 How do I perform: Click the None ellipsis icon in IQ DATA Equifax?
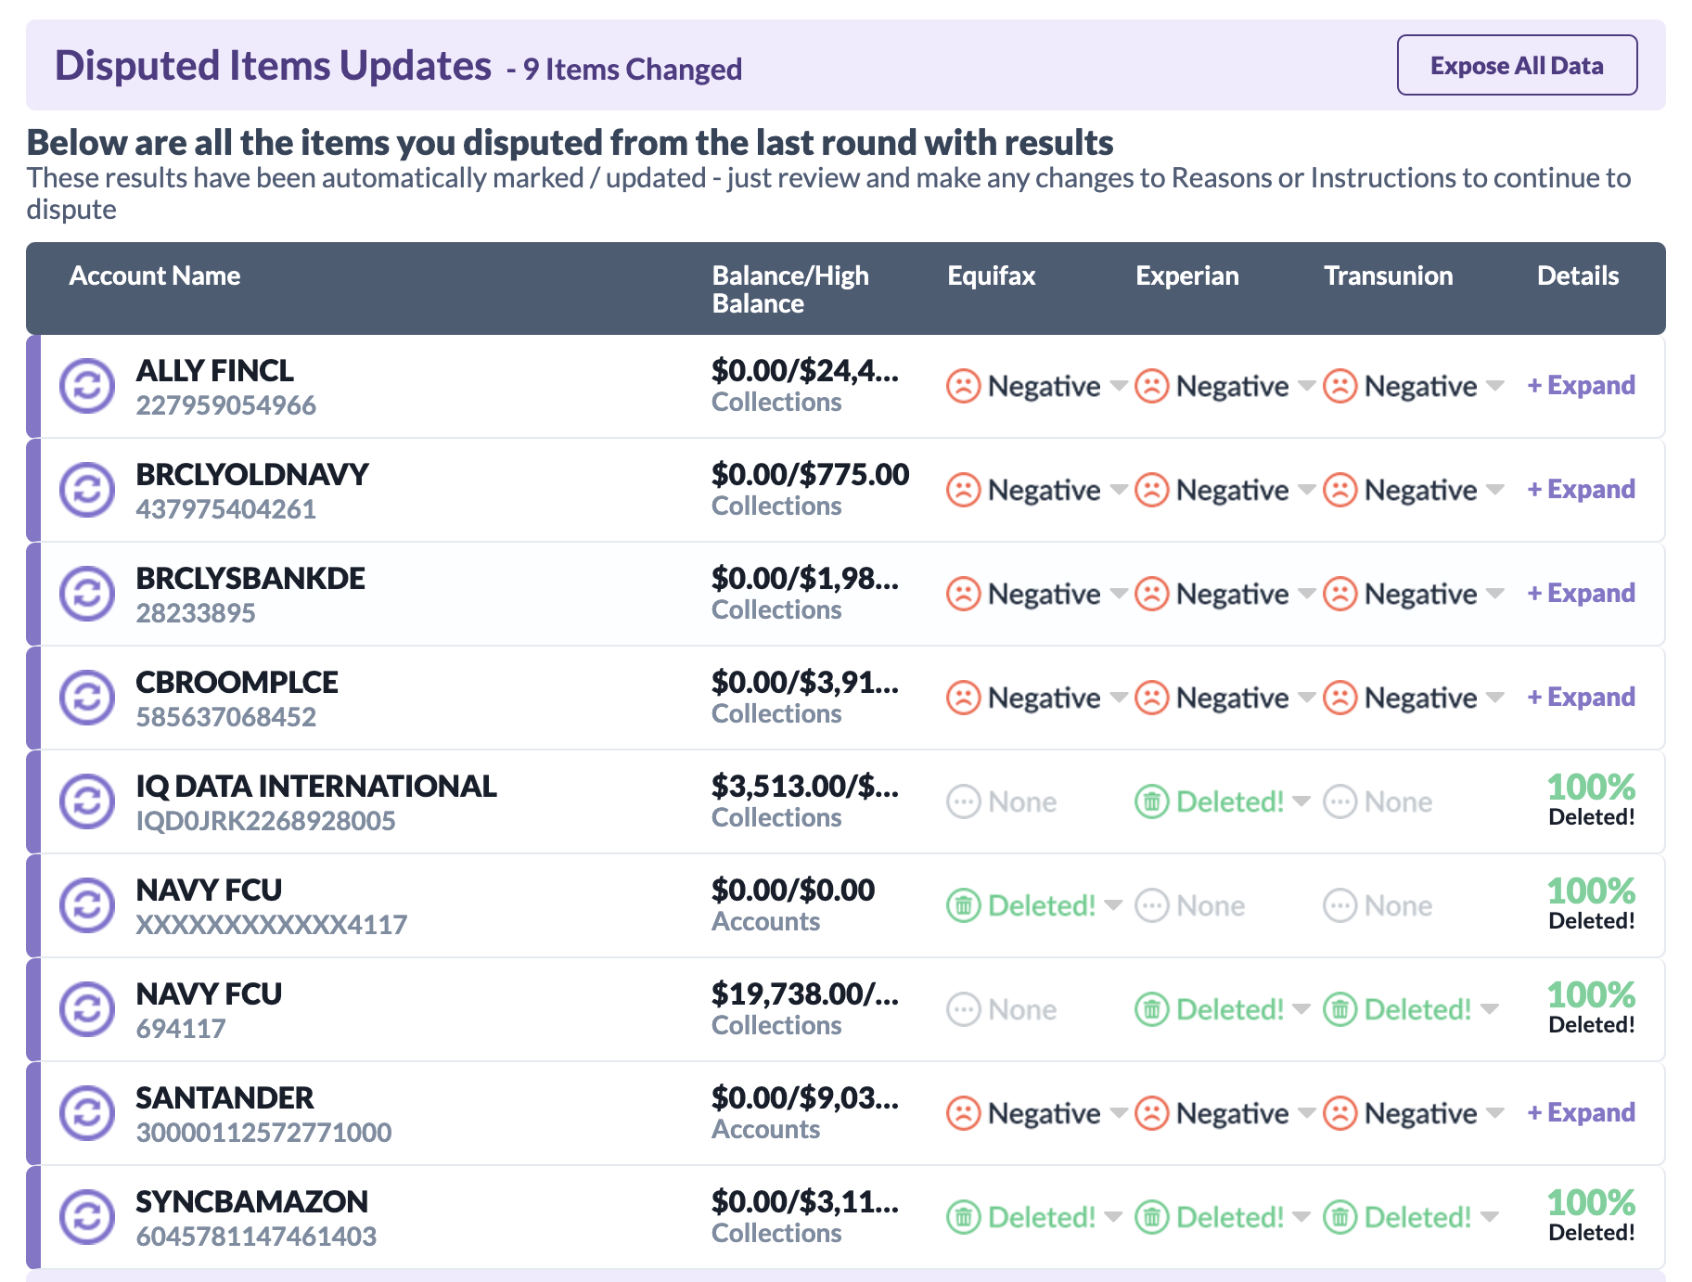click(963, 801)
